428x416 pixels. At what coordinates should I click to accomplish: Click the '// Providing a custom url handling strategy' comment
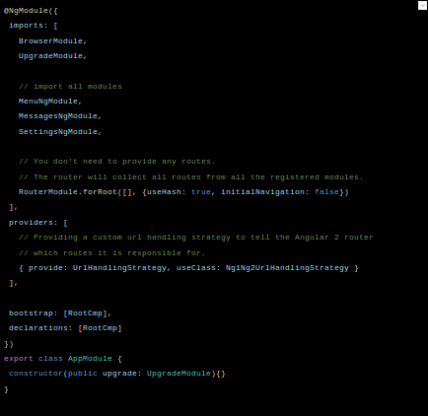[x=196, y=238]
